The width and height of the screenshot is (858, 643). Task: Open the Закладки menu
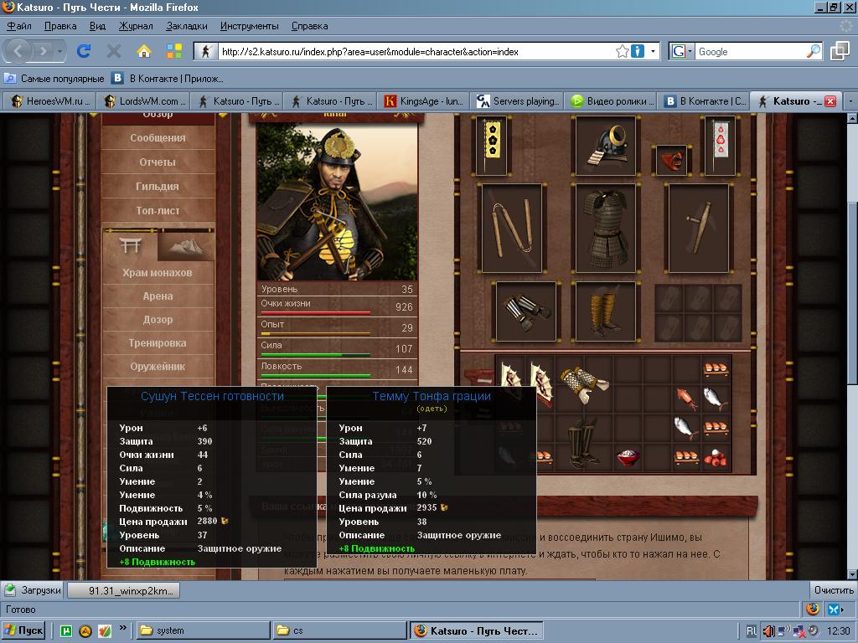tap(187, 26)
